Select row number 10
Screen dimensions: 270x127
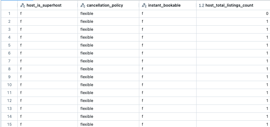(9, 85)
